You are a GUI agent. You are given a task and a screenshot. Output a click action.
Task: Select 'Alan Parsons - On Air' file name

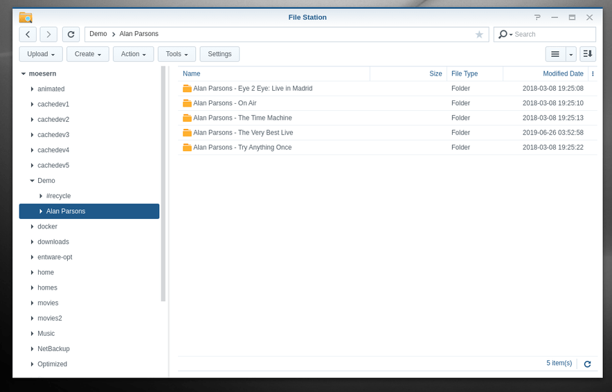225,103
